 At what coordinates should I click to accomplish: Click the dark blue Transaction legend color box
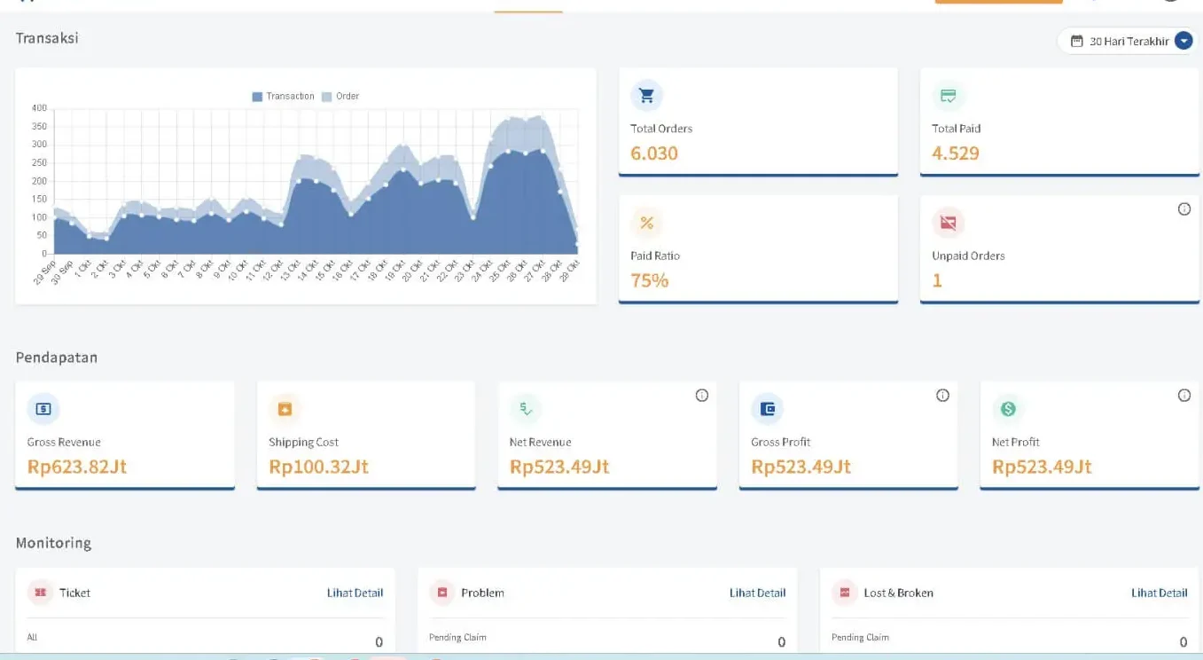point(257,97)
